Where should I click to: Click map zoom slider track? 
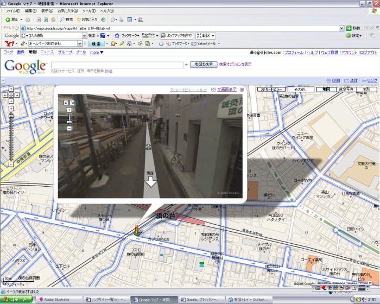[11, 139]
